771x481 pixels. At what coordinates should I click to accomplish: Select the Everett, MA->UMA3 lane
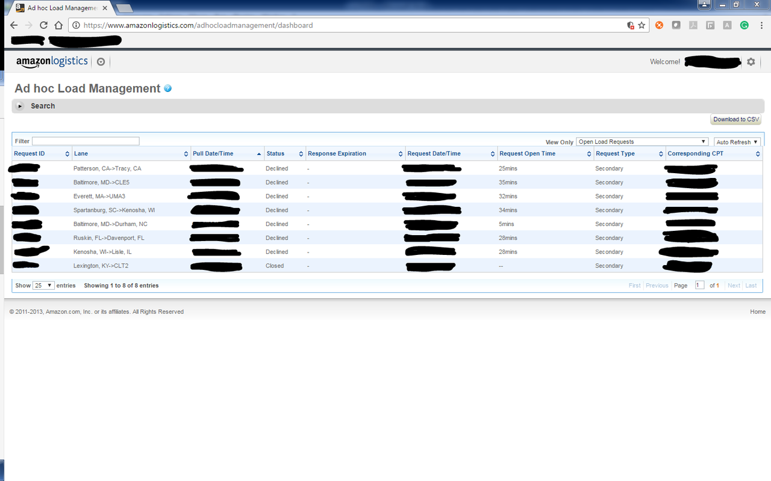tap(99, 196)
